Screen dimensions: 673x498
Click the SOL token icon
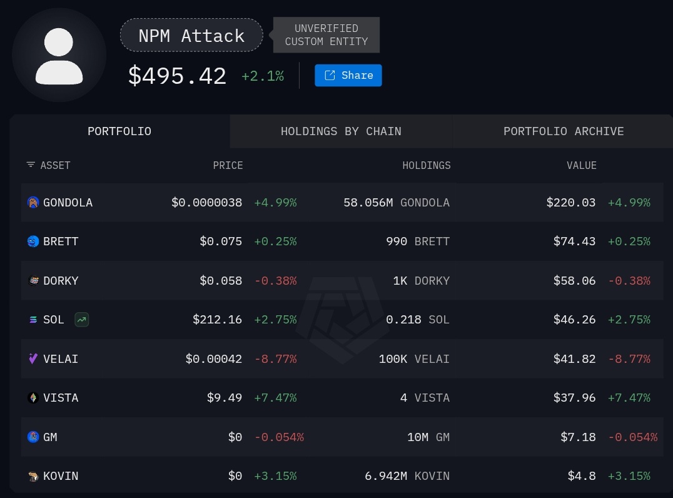pos(33,320)
